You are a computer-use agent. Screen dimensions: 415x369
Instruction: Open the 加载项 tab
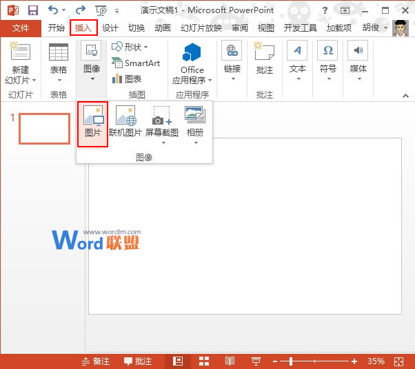tap(338, 28)
